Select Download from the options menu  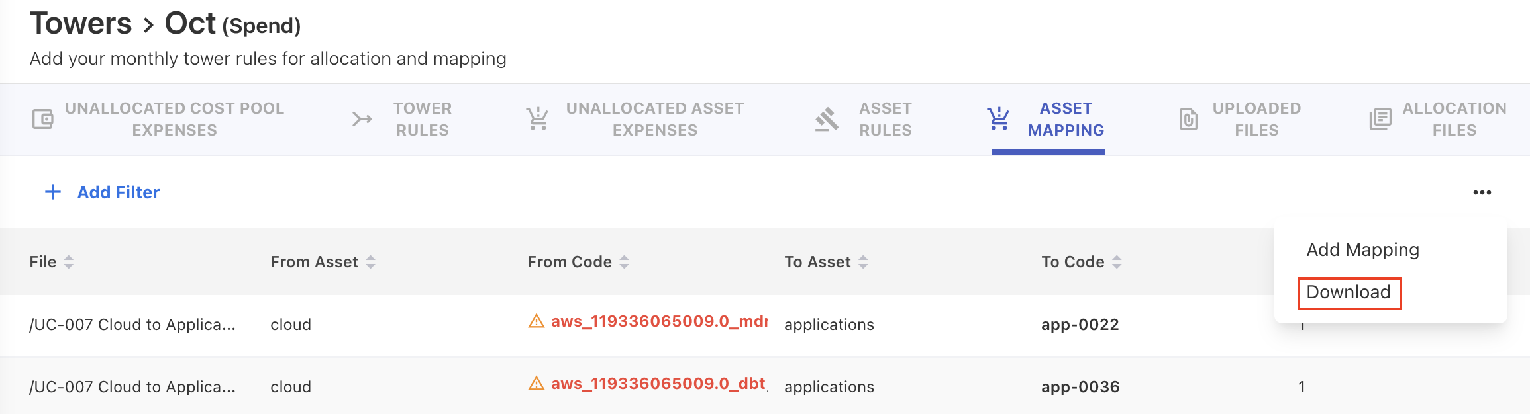click(x=1349, y=292)
